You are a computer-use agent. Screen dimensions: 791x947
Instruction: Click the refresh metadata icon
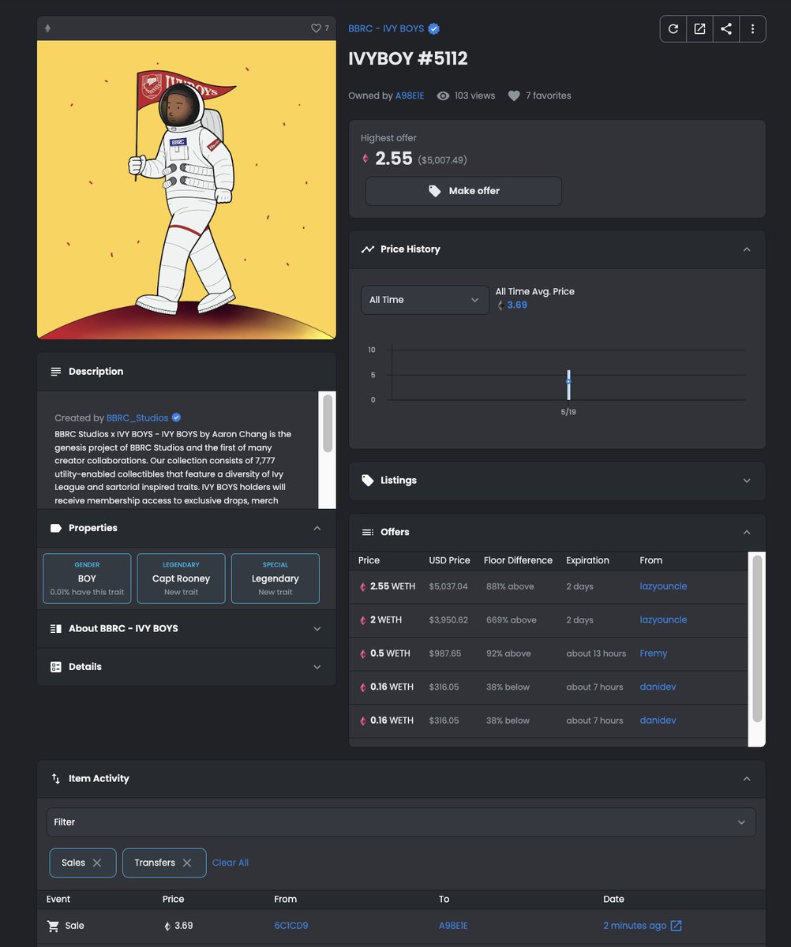click(x=673, y=29)
